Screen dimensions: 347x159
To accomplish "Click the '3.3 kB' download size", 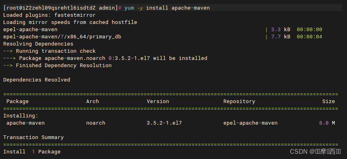I will point(281,30).
